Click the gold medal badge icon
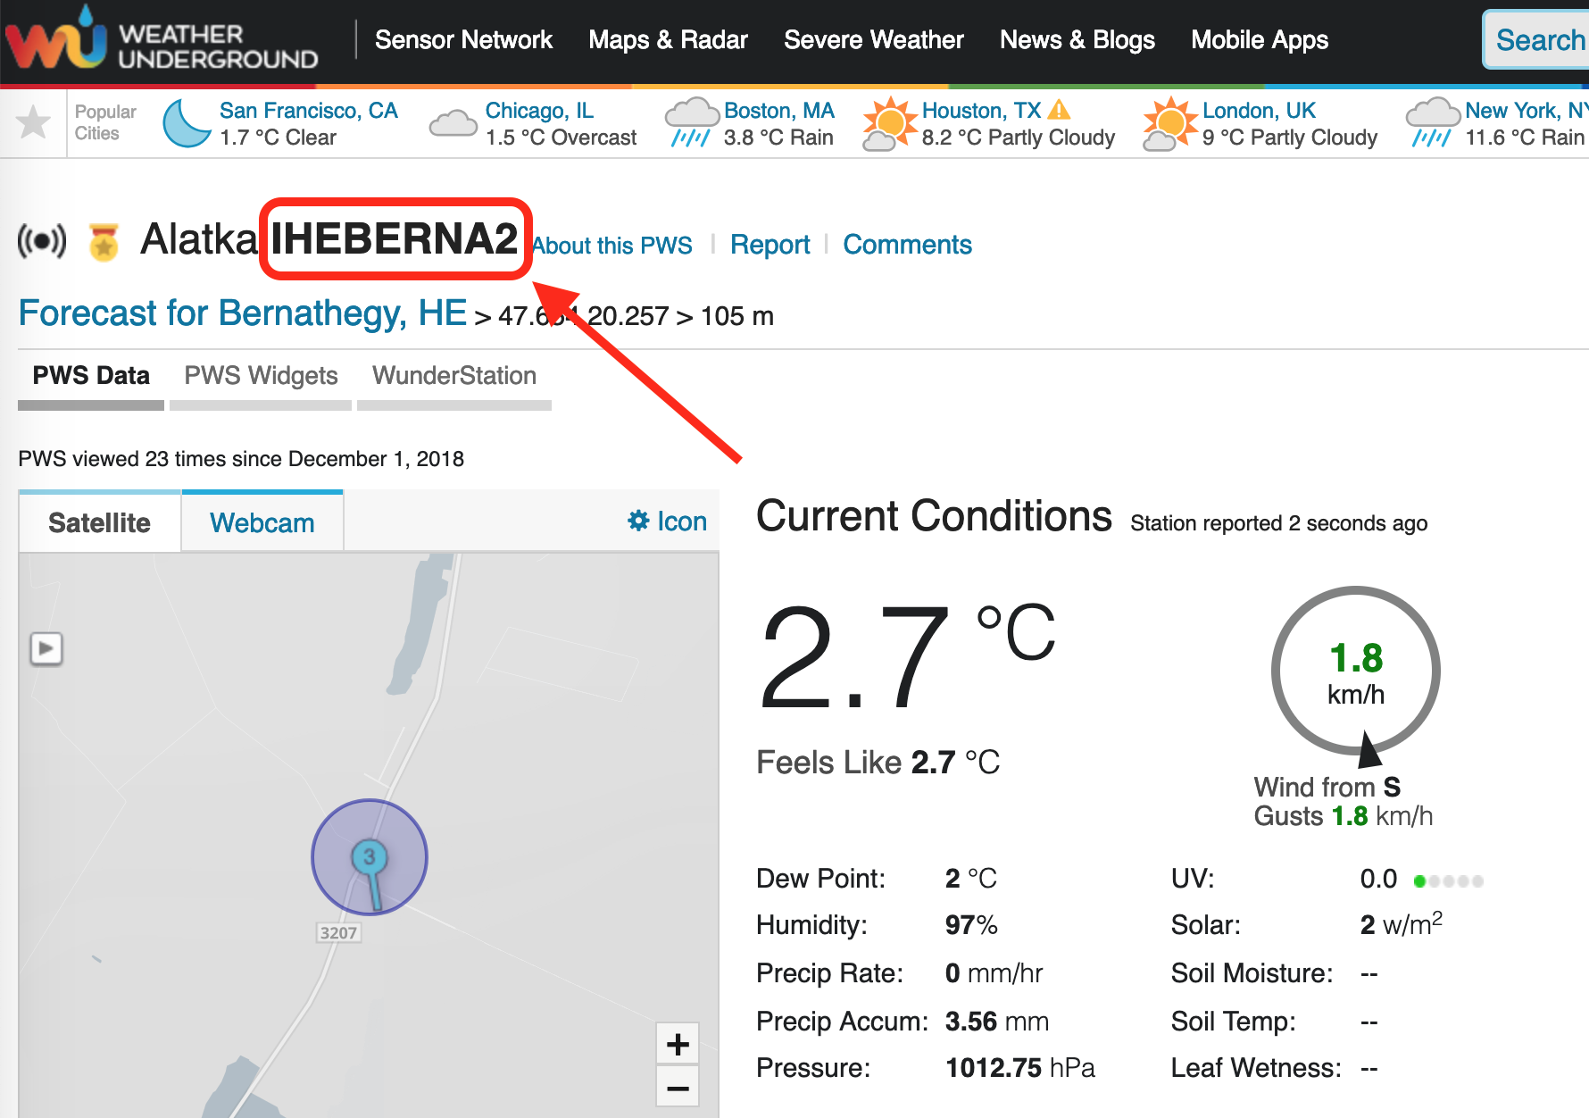 pyautogui.click(x=104, y=242)
